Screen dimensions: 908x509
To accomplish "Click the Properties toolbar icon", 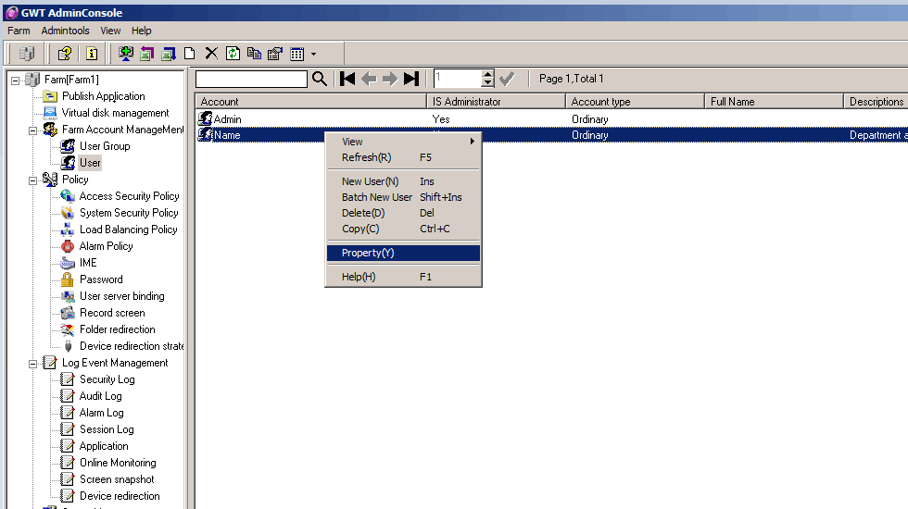I will [x=275, y=54].
